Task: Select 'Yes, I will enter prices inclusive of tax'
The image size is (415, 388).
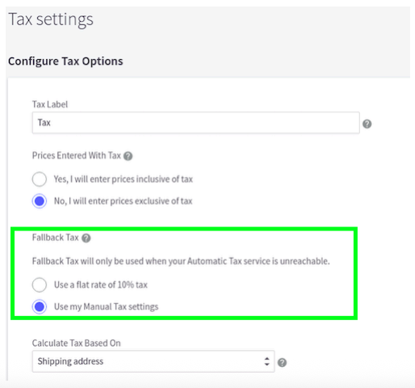Action: click(x=40, y=179)
